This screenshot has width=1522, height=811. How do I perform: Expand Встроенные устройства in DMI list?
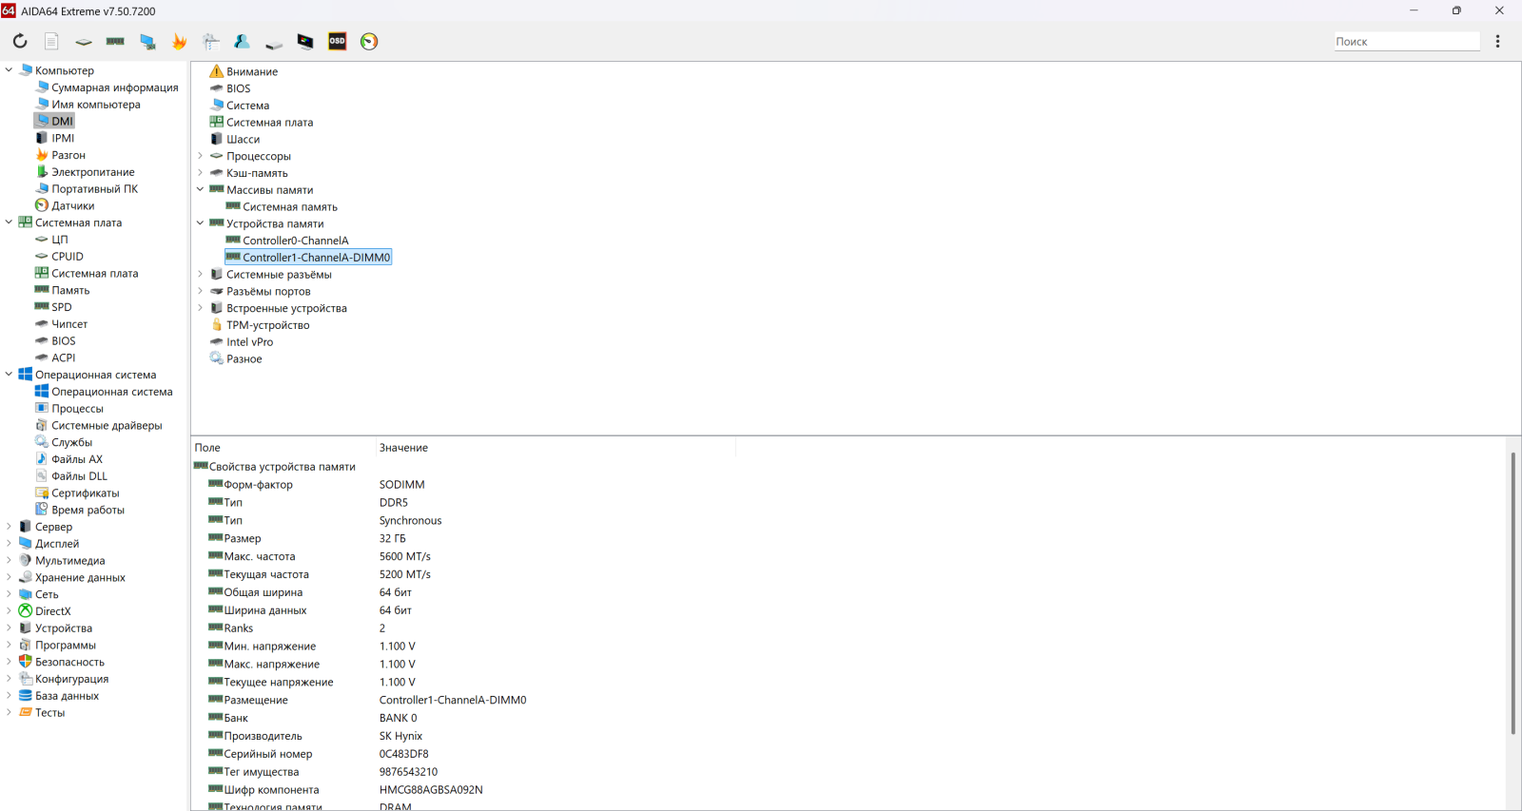[x=200, y=308]
